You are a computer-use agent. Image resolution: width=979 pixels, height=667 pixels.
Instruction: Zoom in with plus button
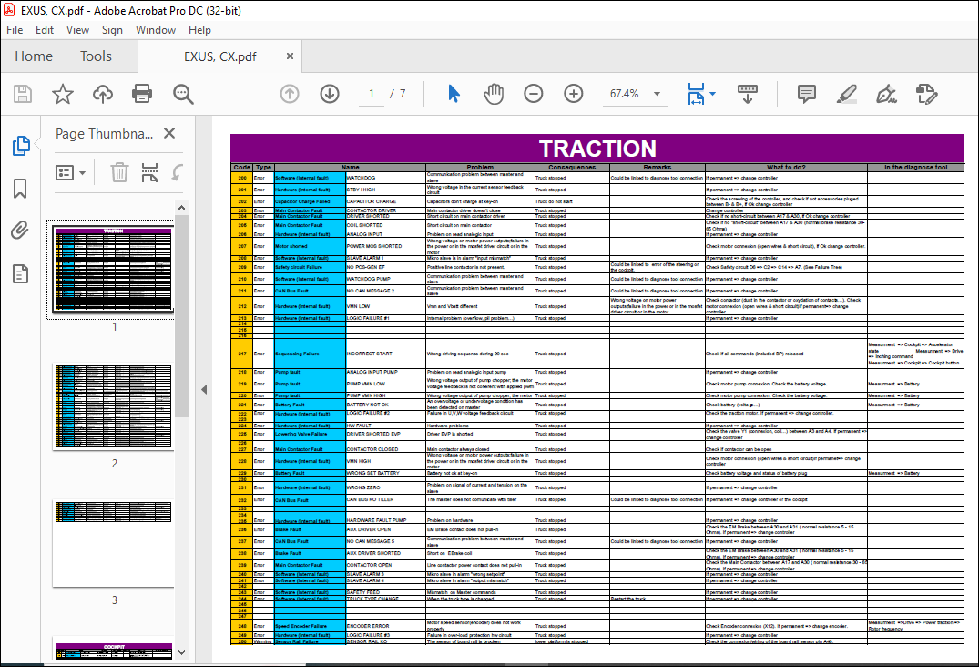pyautogui.click(x=573, y=94)
